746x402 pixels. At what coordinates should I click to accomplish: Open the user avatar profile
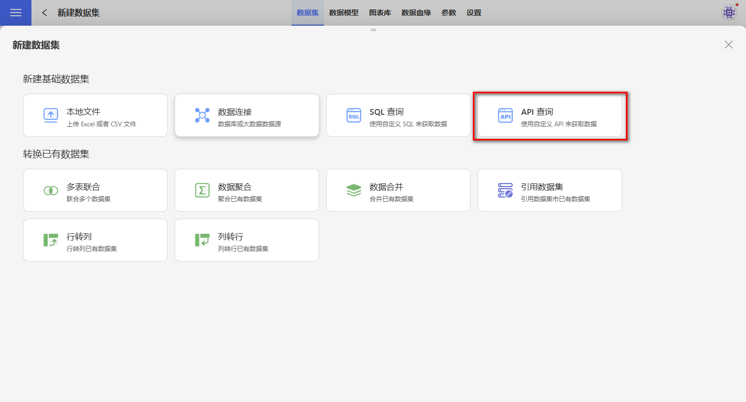[729, 13]
